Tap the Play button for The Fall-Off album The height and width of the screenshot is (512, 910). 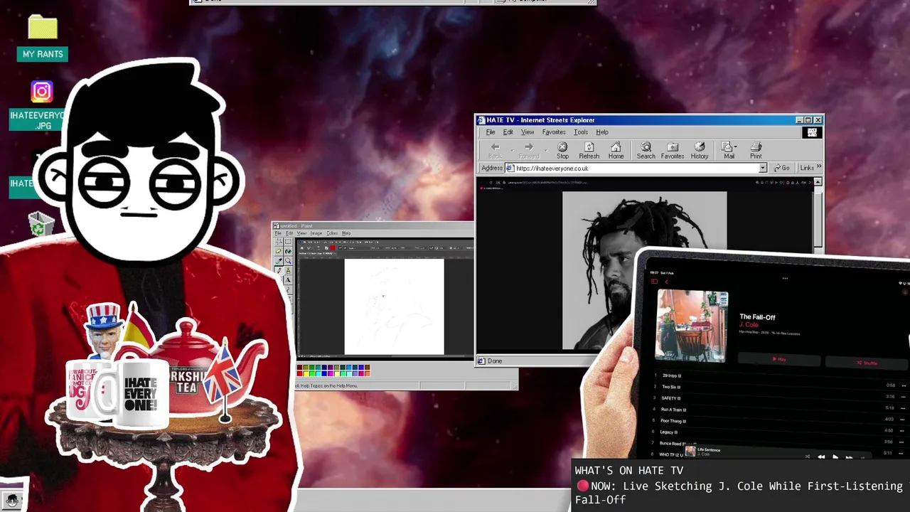779,359
